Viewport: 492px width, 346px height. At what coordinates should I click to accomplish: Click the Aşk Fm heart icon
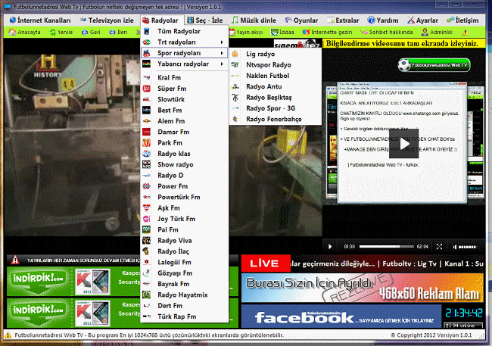click(147, 208)
